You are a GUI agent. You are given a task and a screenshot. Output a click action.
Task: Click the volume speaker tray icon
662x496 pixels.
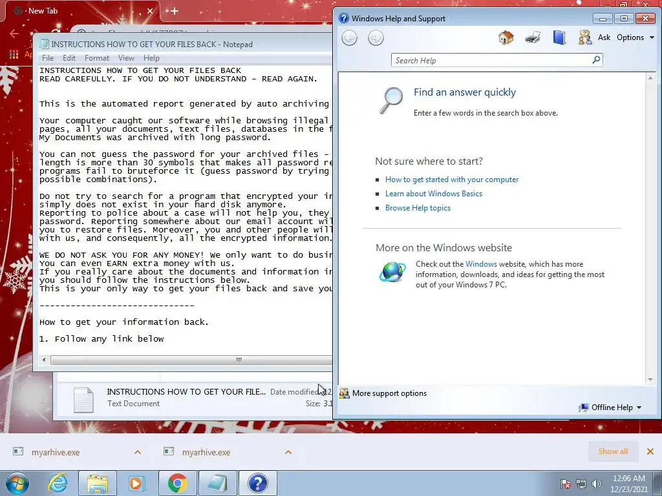(597, 484)
